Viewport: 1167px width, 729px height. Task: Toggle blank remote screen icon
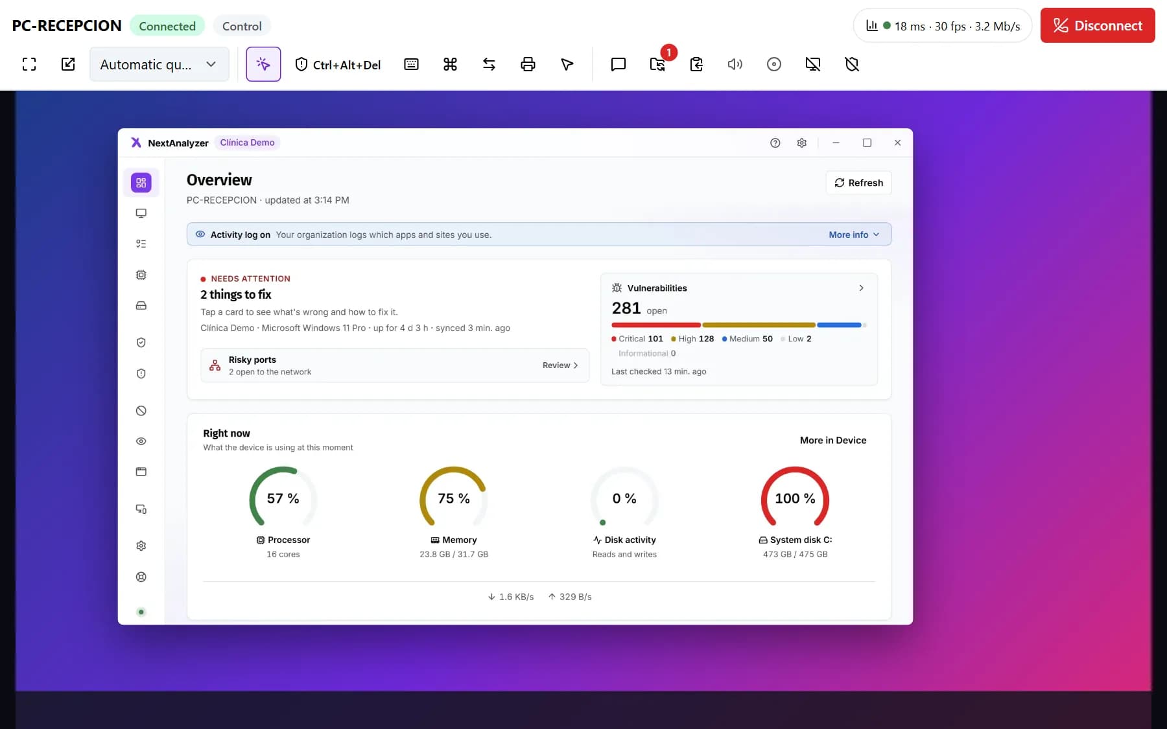point(813,64)
